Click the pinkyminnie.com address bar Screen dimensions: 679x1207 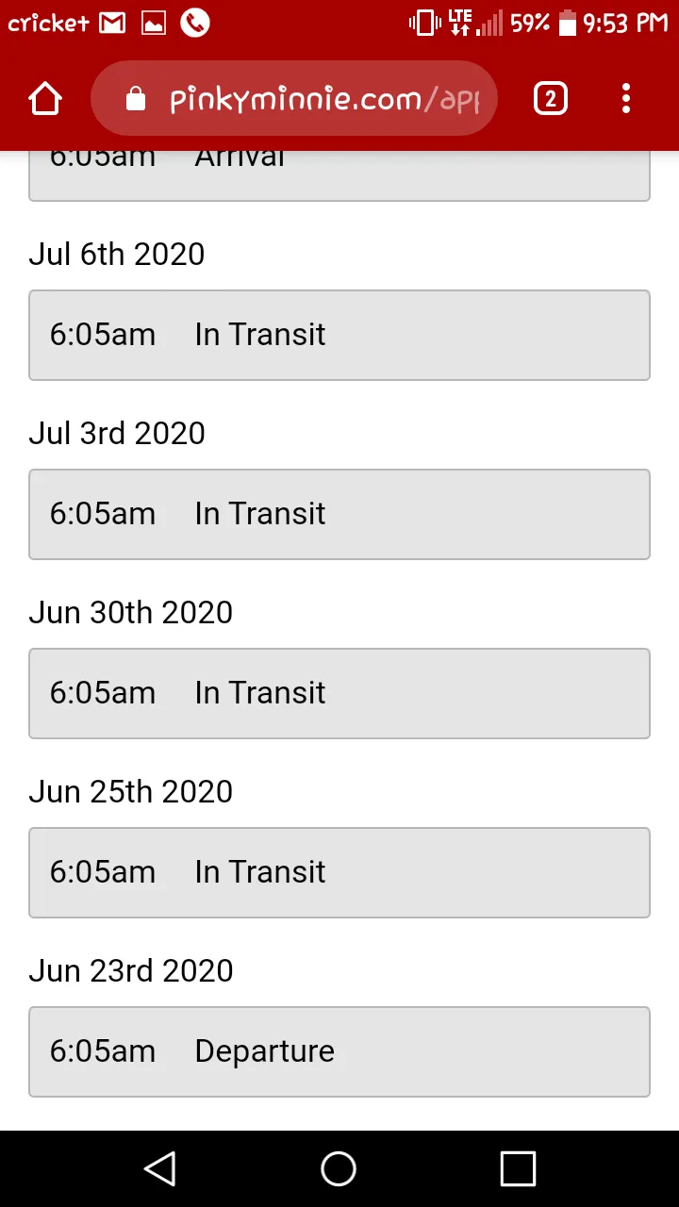tap(293, 98)
